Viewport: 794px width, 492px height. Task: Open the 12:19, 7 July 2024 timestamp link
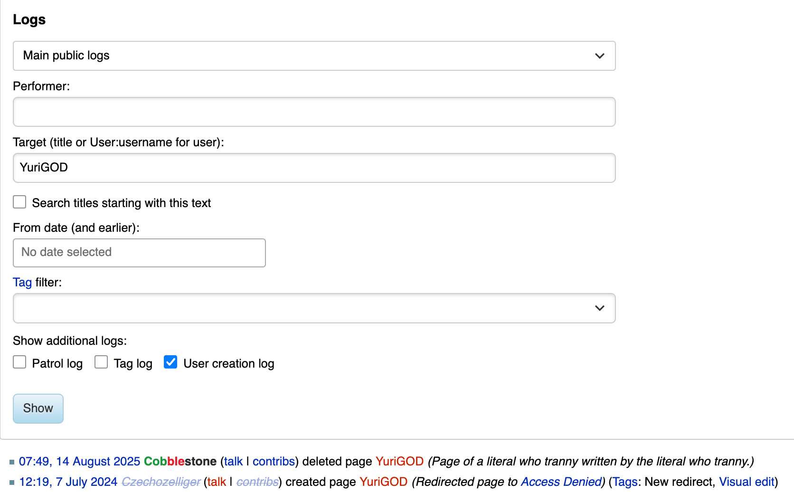coord(68,482)
